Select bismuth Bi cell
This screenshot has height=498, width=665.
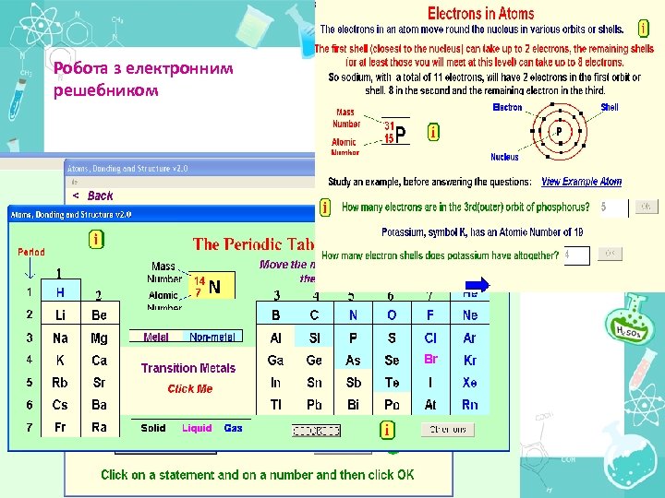pos(353,405)
